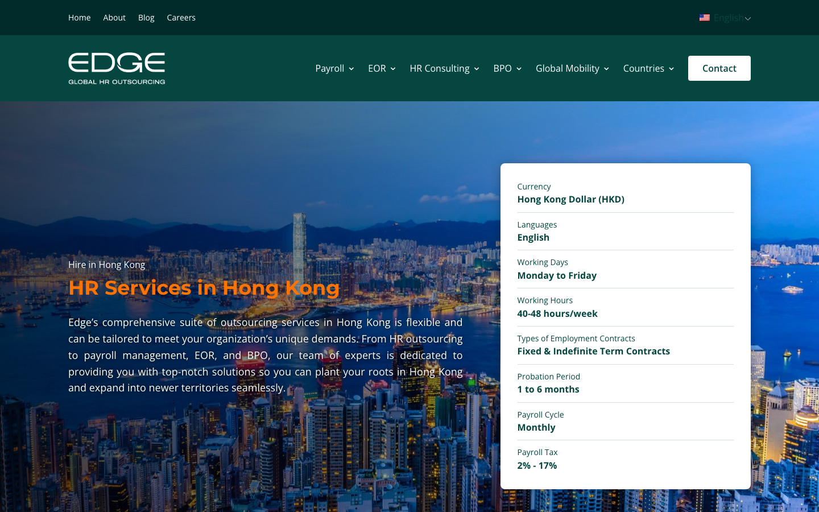Viewport: 819px width, 512px height.
Task: Click the 1 to 6 months value
Action: point(548,389)
